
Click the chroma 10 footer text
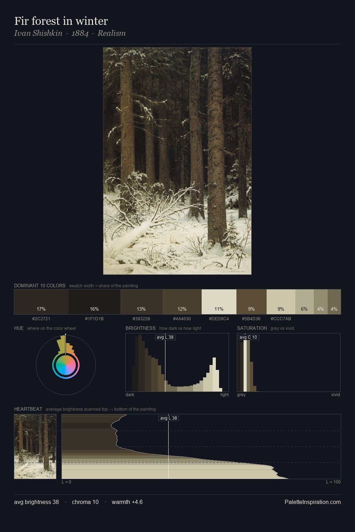tap(85, 502)
